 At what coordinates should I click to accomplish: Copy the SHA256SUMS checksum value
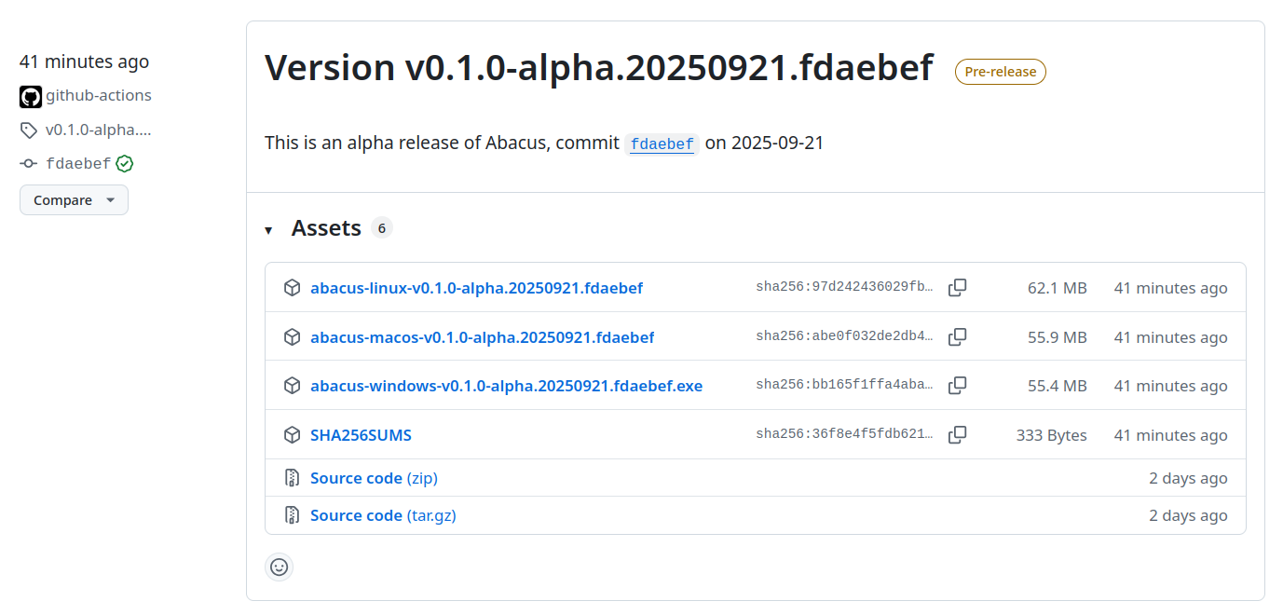pyautogui.click(x=957, y=434)
